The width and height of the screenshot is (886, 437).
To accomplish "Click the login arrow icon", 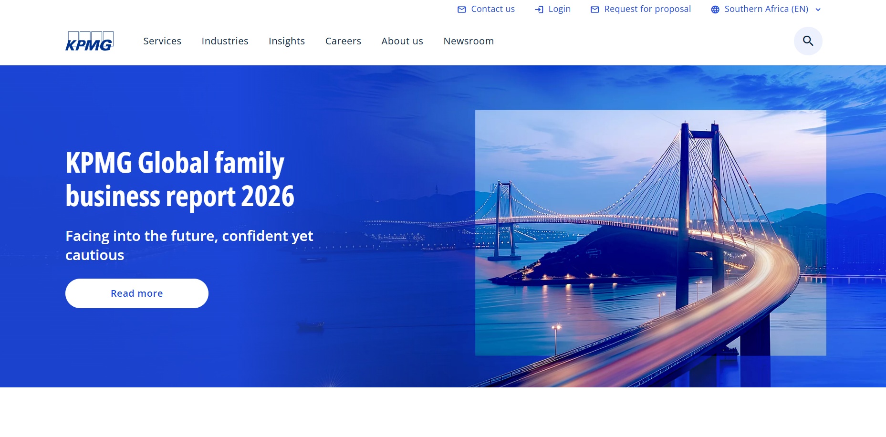I will (x=539, y=10).
